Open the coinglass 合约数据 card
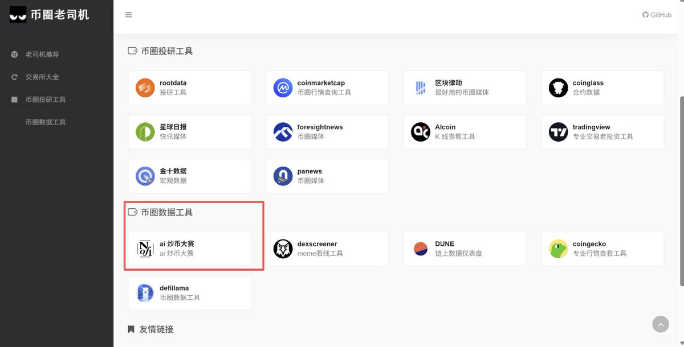This screenshot has height=347, width=684. pyautogui.click(x=602, y=88)
